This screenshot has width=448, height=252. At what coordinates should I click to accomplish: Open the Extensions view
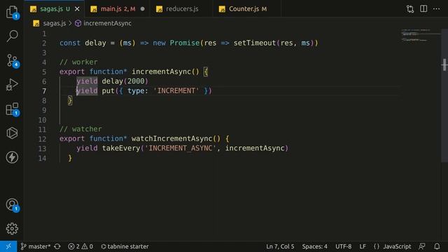(x=12, y=109)
